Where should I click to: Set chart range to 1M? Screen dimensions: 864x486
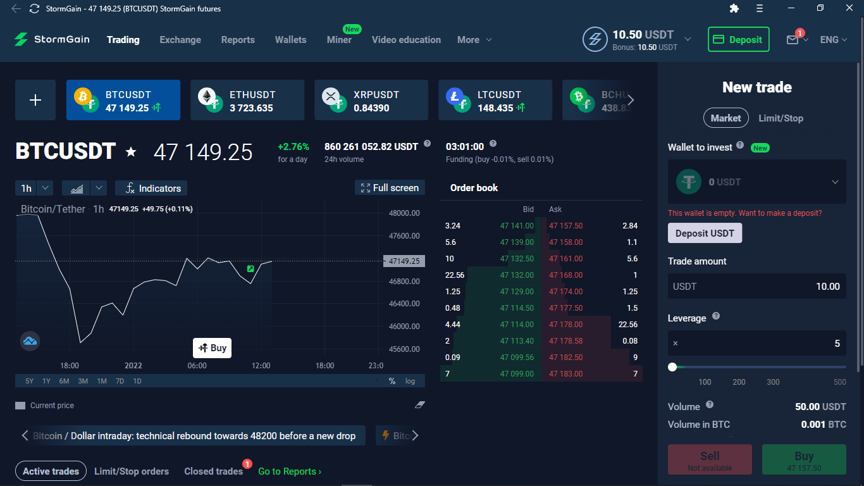point(102,381)
